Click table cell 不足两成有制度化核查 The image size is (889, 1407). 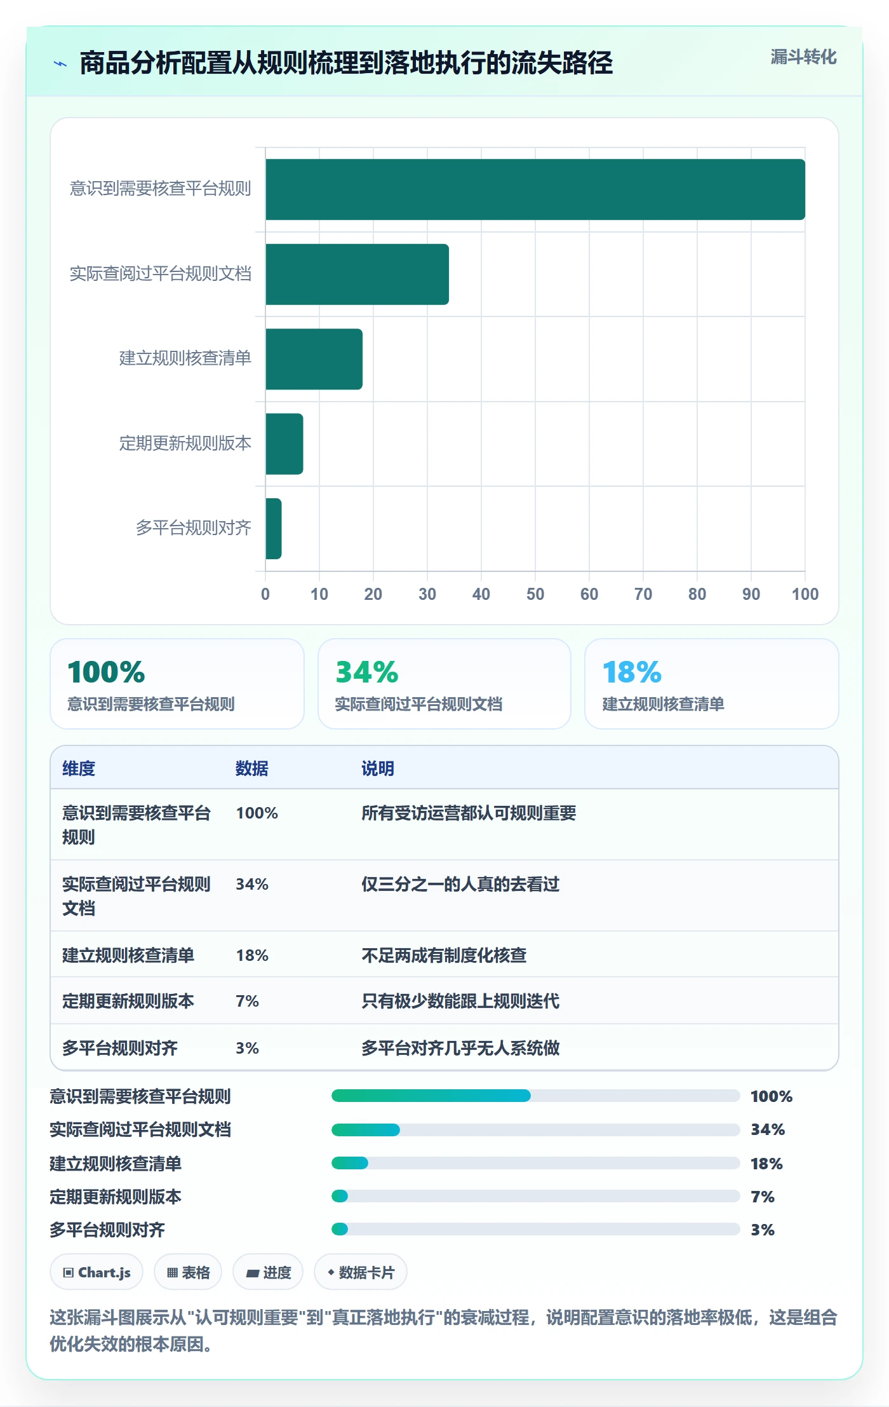[x=444, y=955]
